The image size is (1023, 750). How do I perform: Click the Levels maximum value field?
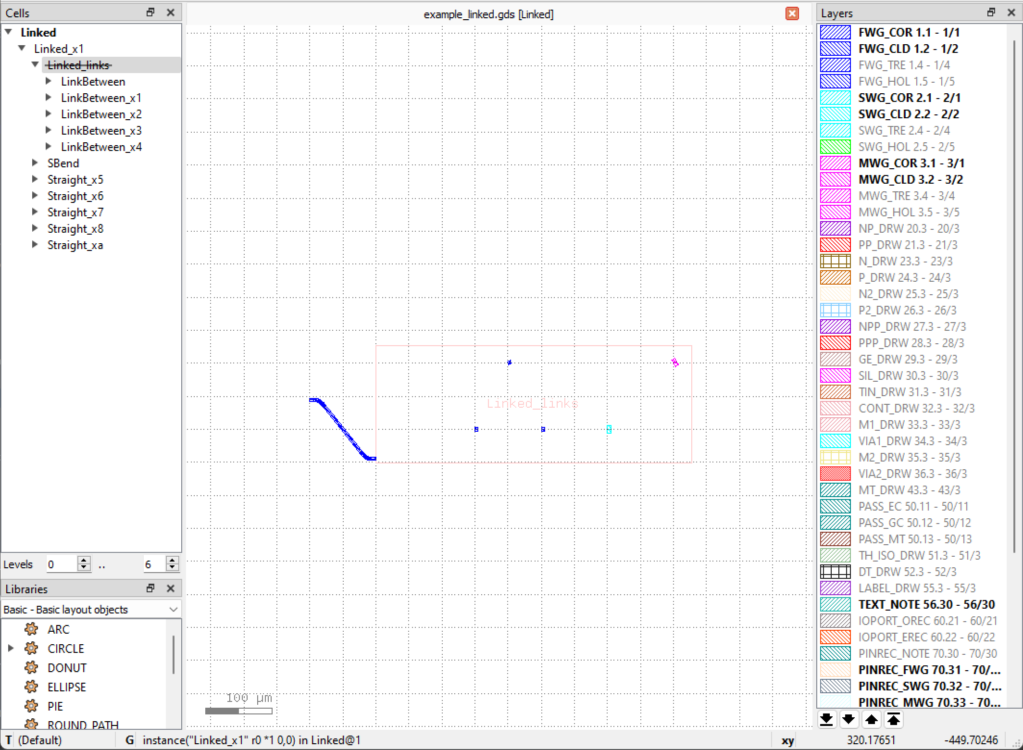[154, 564]
